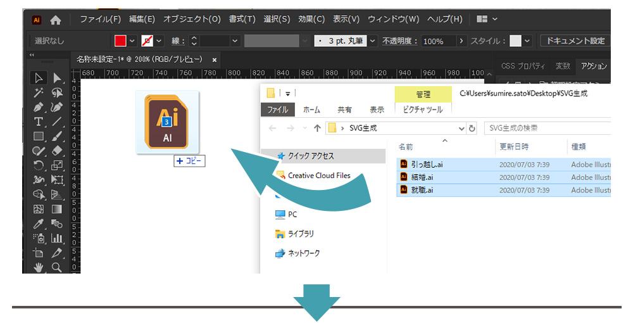The width and height of the screenshot is (633, 323).
Task: Select the Rotate tool
Action: click(39, 165)
